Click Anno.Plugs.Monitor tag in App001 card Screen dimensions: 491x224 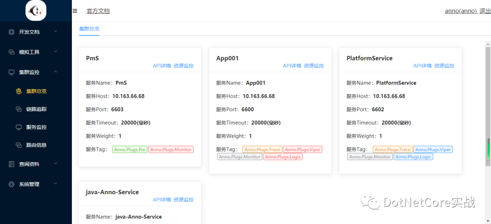point(240,157)
